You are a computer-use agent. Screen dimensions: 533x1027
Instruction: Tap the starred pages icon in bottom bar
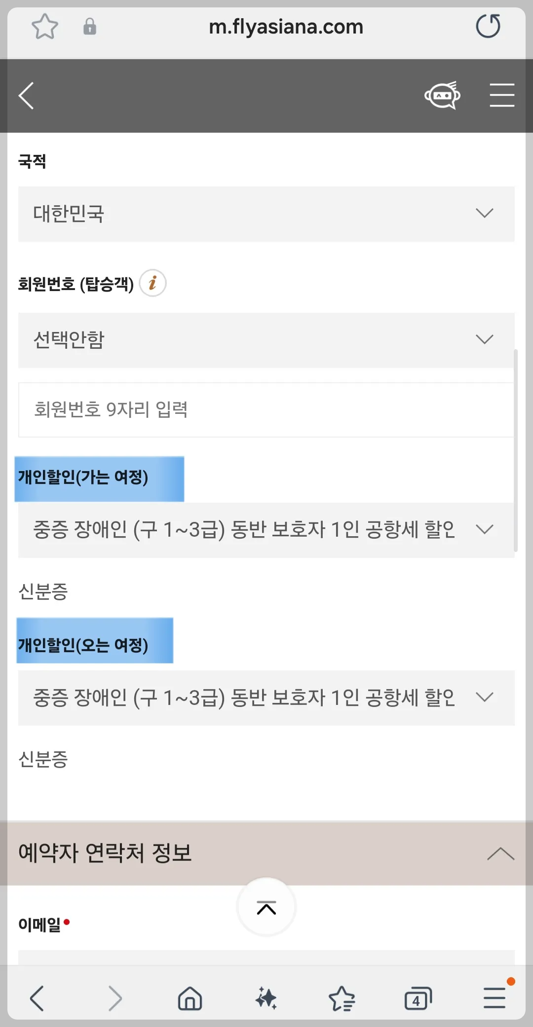point(343,998)
